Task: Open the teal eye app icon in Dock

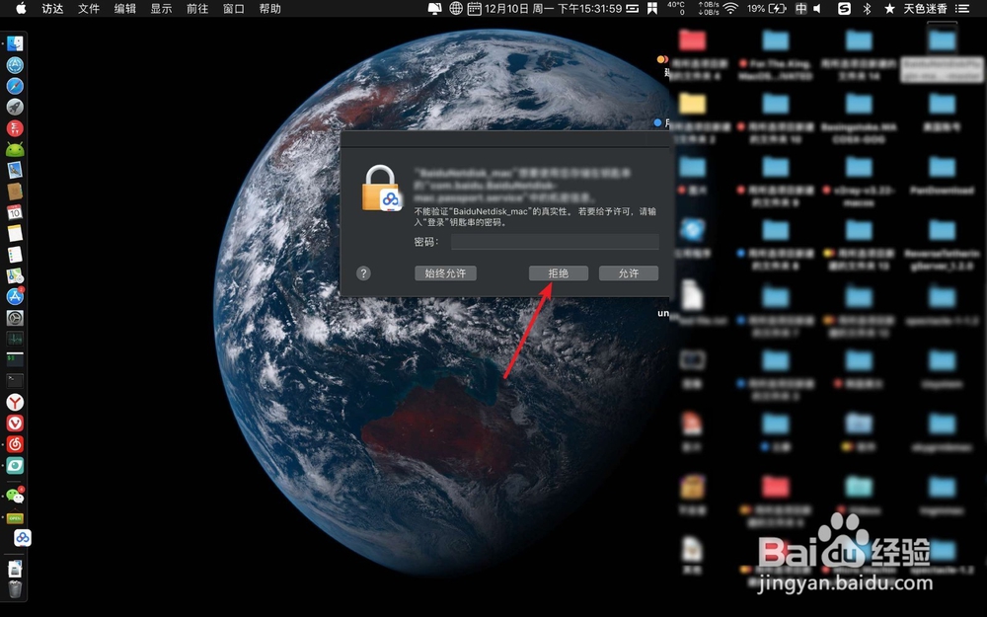Action: (15, 465)
